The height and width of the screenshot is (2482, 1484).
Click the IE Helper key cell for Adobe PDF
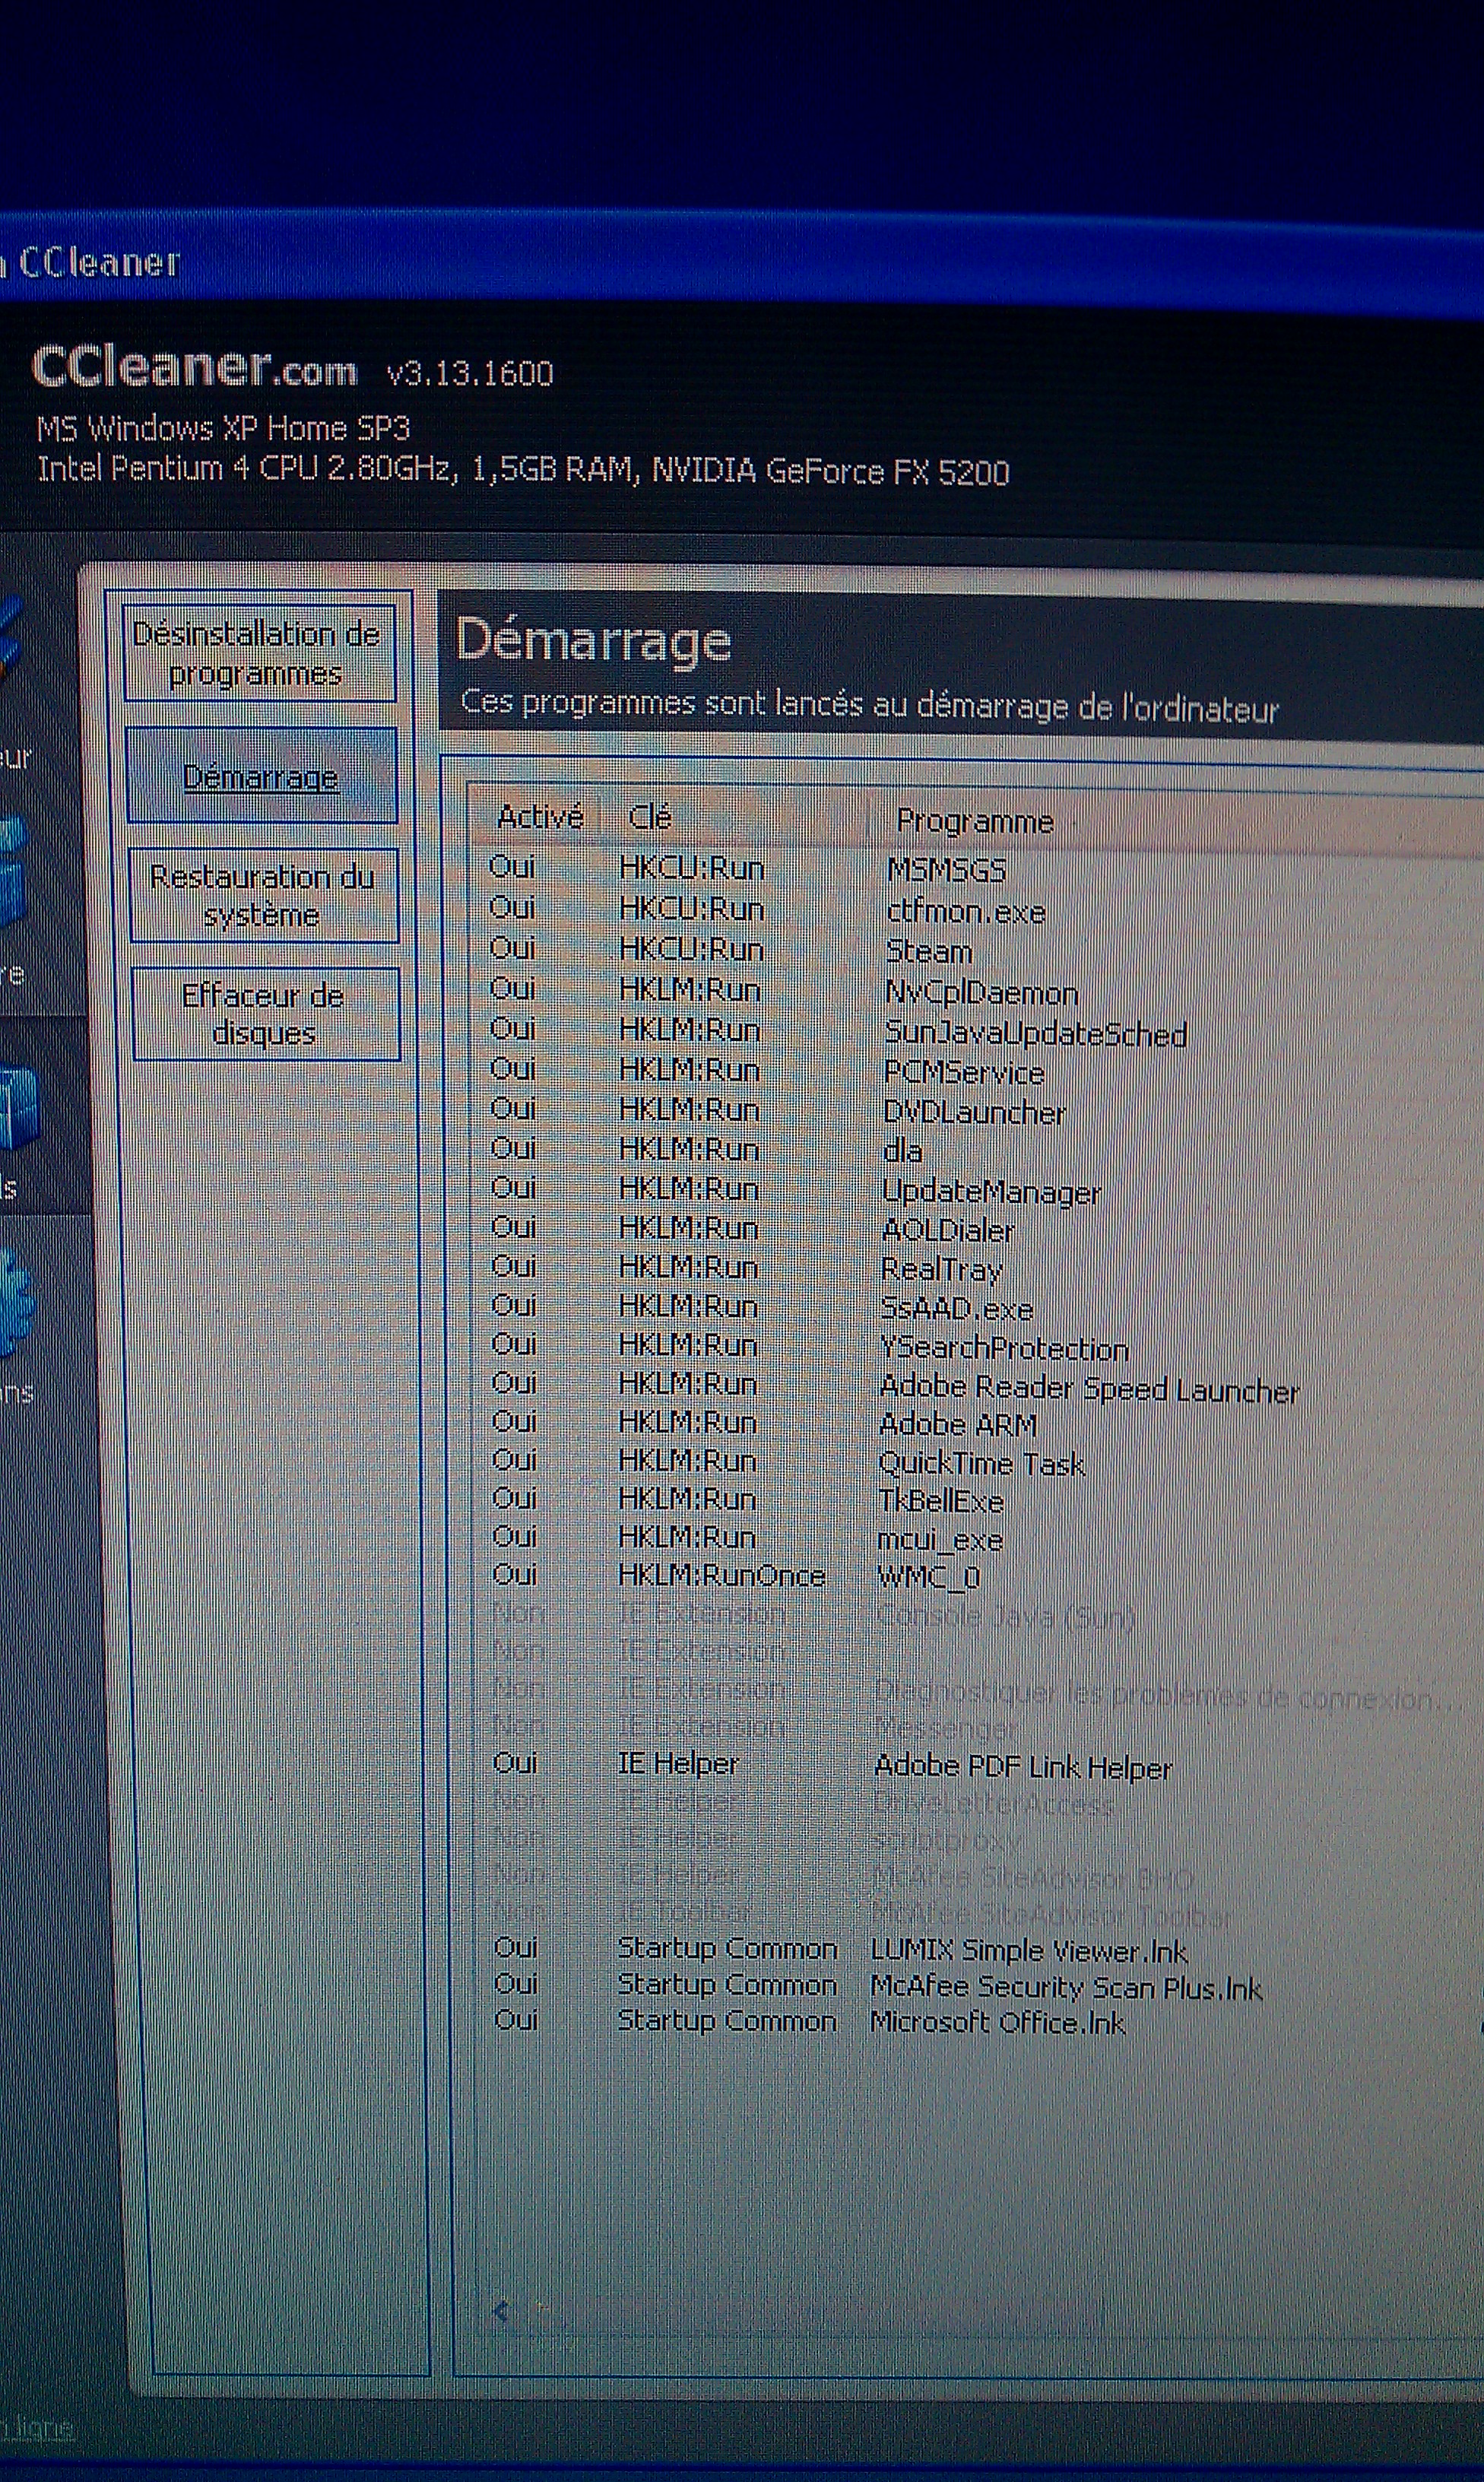tap(678, 1764)
